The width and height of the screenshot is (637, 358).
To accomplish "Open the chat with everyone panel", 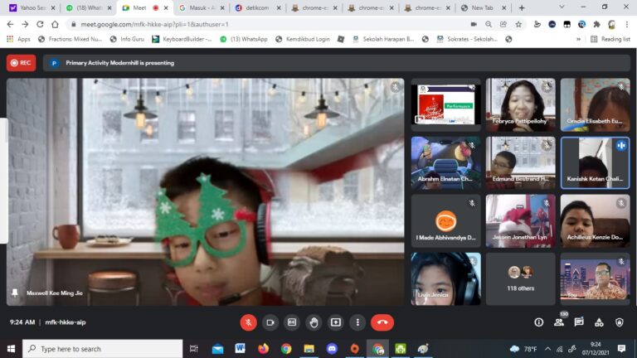I will click(579, 322).
